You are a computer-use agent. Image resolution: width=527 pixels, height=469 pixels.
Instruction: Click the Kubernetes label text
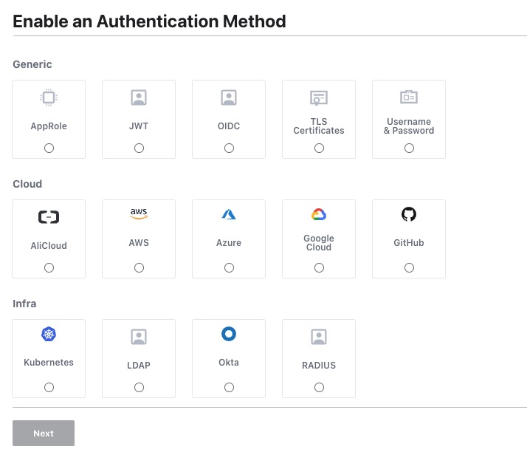tap(49, 363)
